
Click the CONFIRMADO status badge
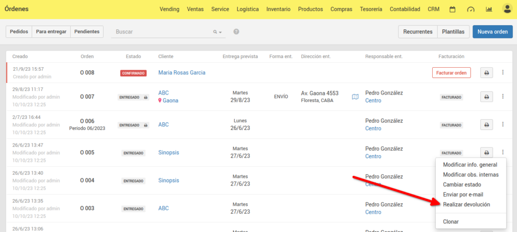click(x=133, y=73)
